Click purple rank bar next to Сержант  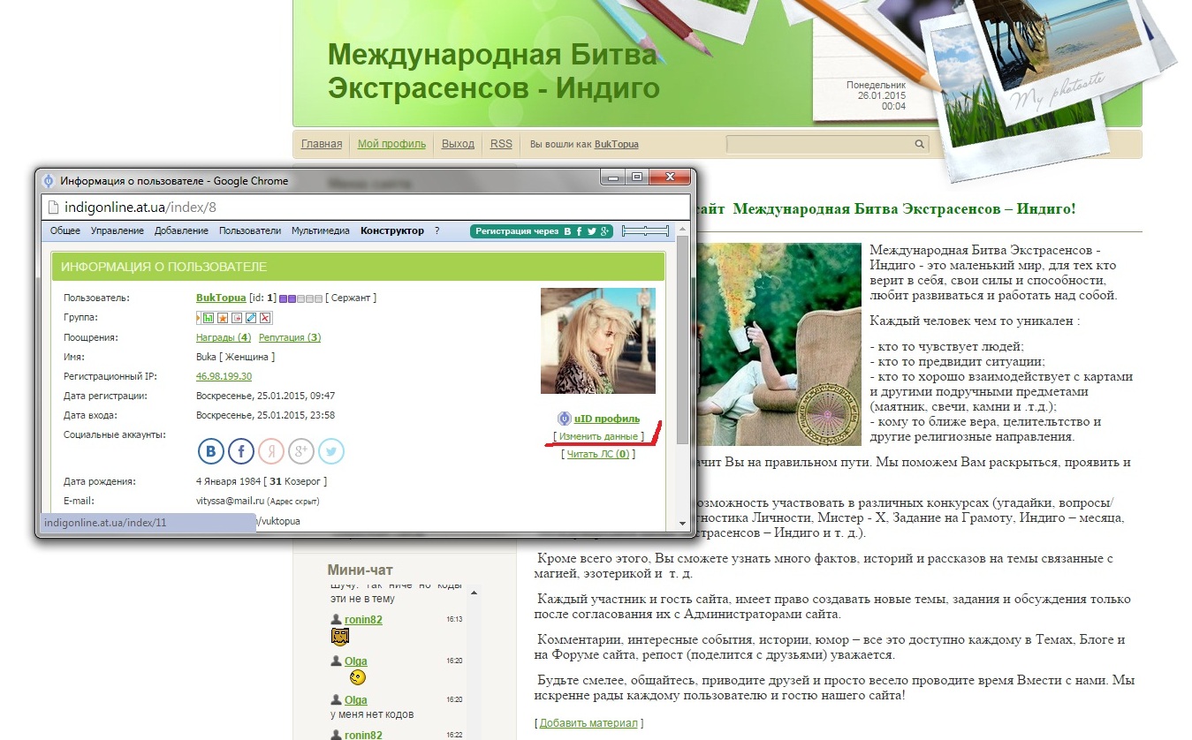[300, 298]
